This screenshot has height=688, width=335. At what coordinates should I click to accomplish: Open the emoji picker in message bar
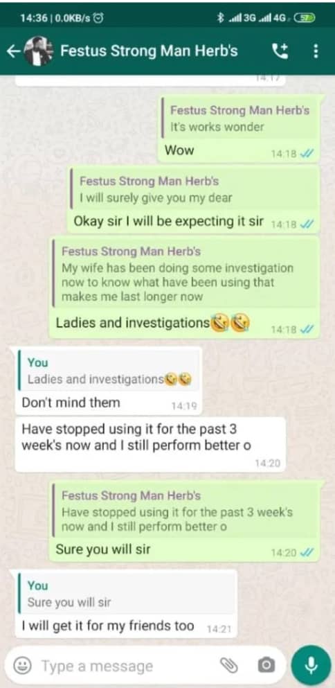[22, 666]
